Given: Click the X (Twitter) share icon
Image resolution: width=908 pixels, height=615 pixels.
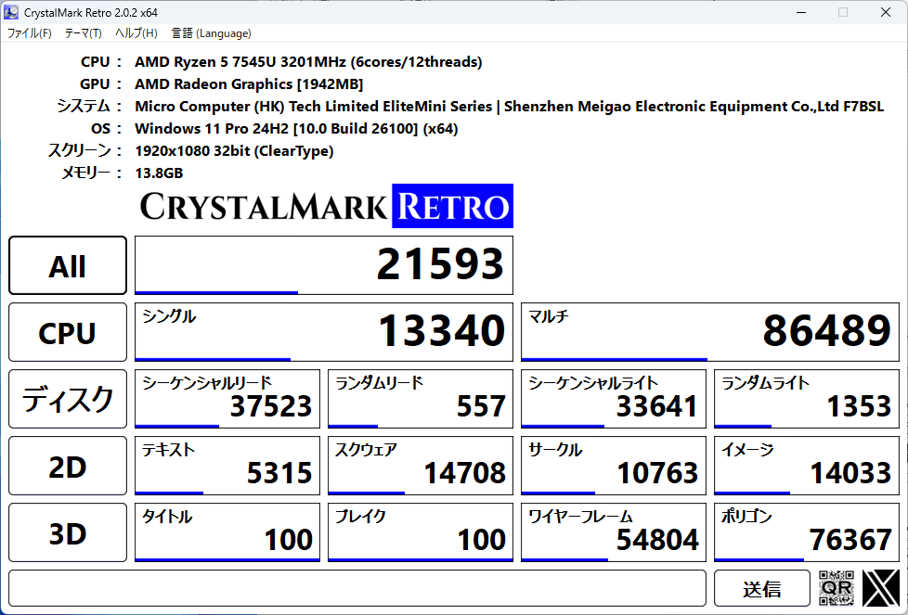Looking at the screenshot, I should pyautogui.click(x=880, y=588).
